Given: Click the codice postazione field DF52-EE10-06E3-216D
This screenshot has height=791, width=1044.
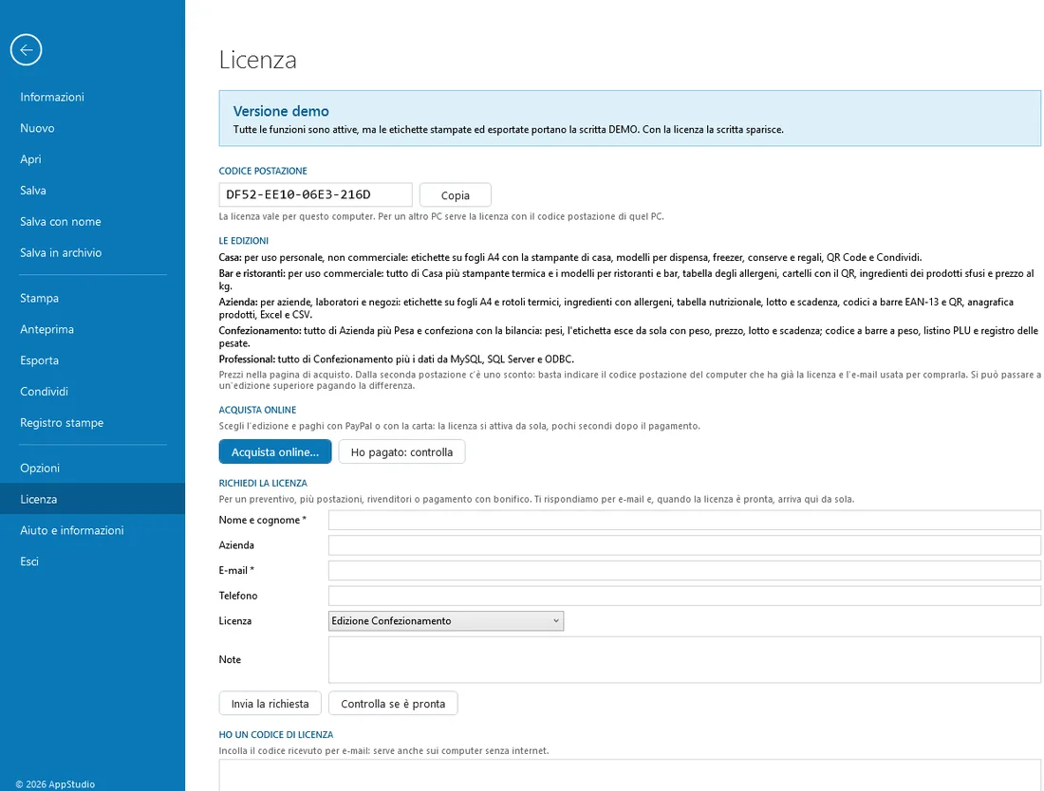Looking at the screenshot, I should 316,195.
